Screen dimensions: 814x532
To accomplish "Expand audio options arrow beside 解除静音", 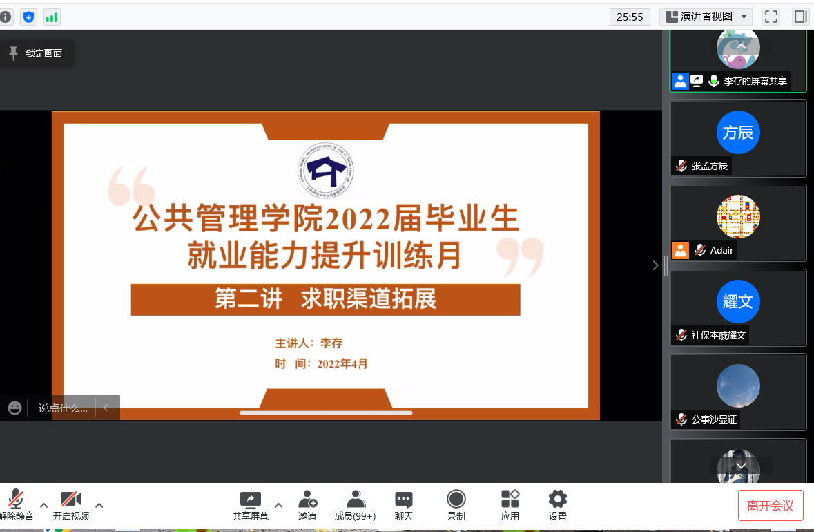I will 44,504.
